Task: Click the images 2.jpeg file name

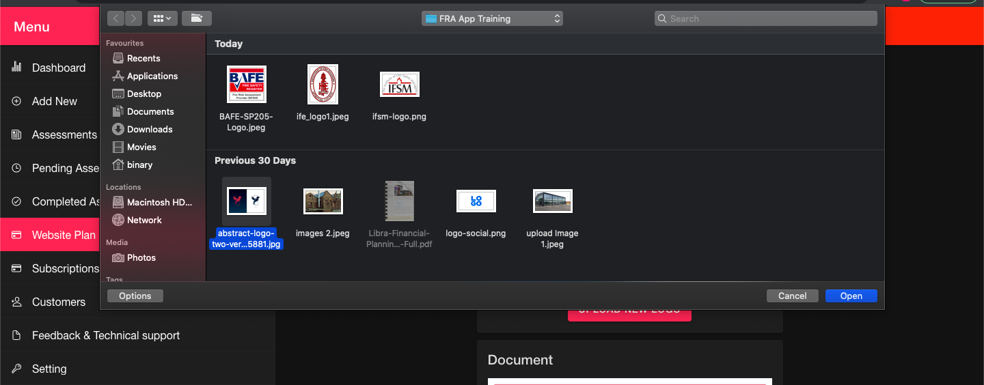Action: [323, 233]
